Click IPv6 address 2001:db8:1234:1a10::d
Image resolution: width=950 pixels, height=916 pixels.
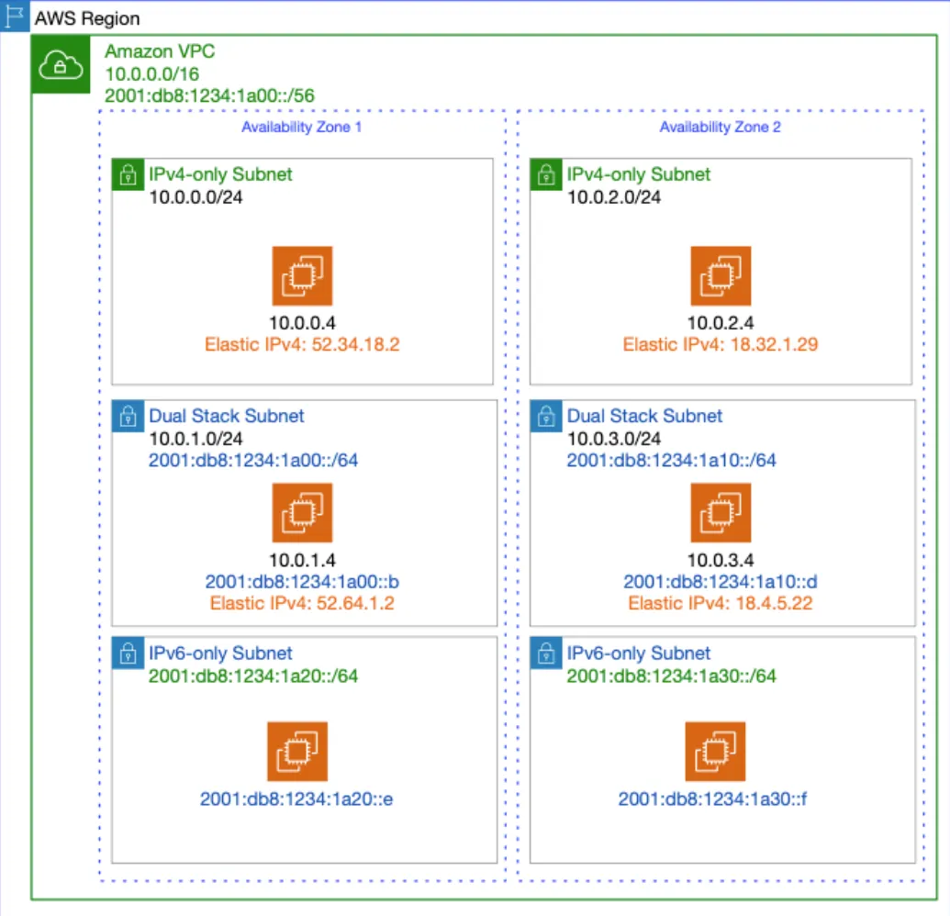click(x=721, y=582)
